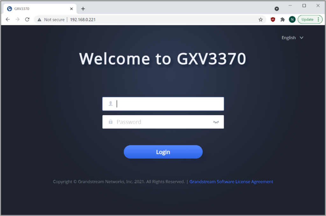Click the chevron next to English

[x=301, y=38]
